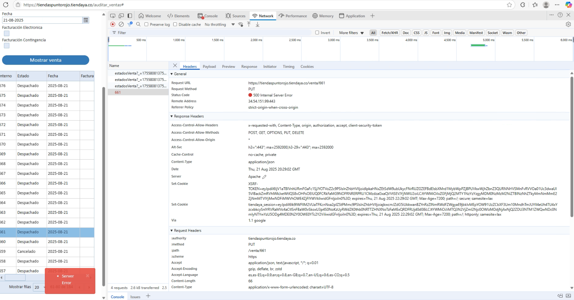Collapse the Response Headers section
574x300 pixels.
[x=172, y=116]
